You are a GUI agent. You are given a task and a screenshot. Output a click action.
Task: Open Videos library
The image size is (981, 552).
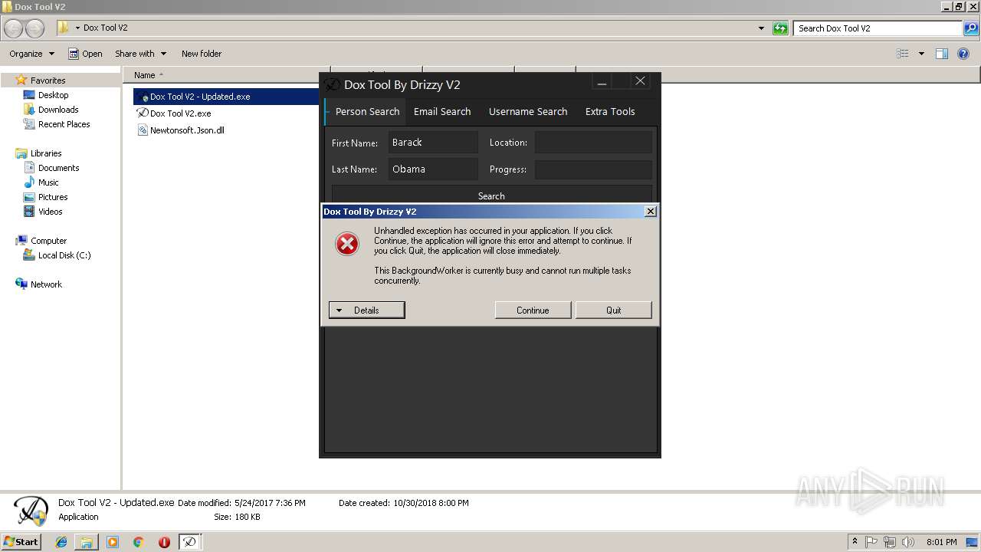point(51,212)
